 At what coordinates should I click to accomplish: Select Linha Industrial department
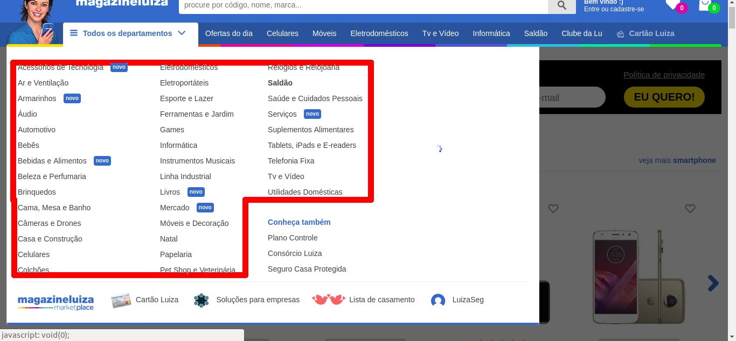point(185,176)
